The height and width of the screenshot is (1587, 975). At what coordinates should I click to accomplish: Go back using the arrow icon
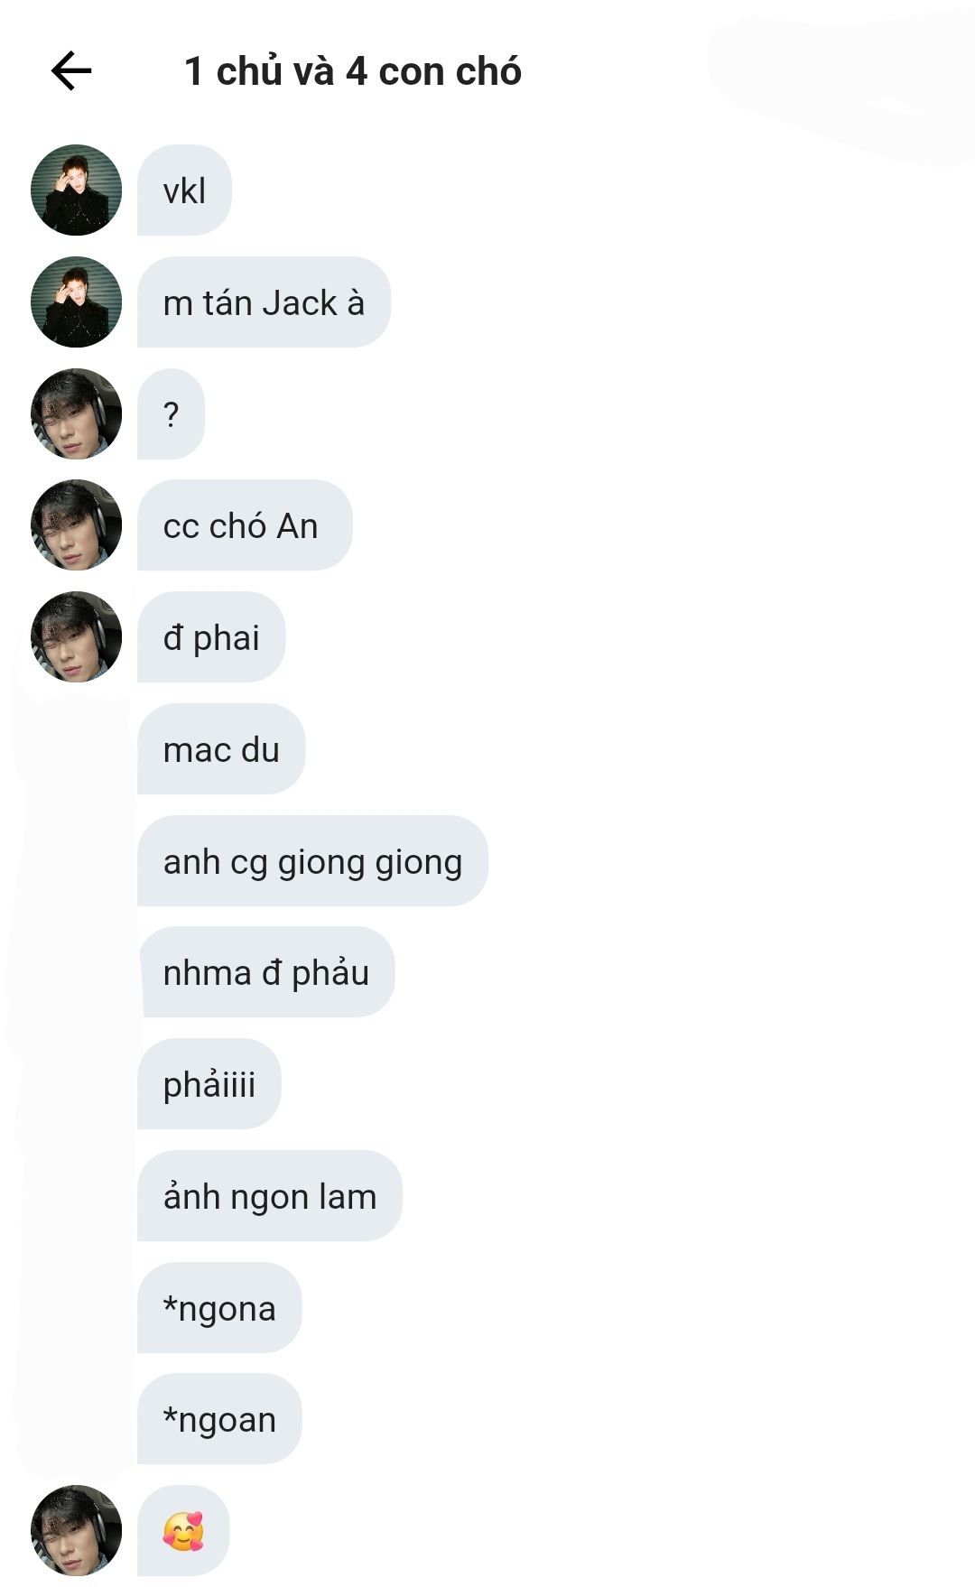coord(71,71)
